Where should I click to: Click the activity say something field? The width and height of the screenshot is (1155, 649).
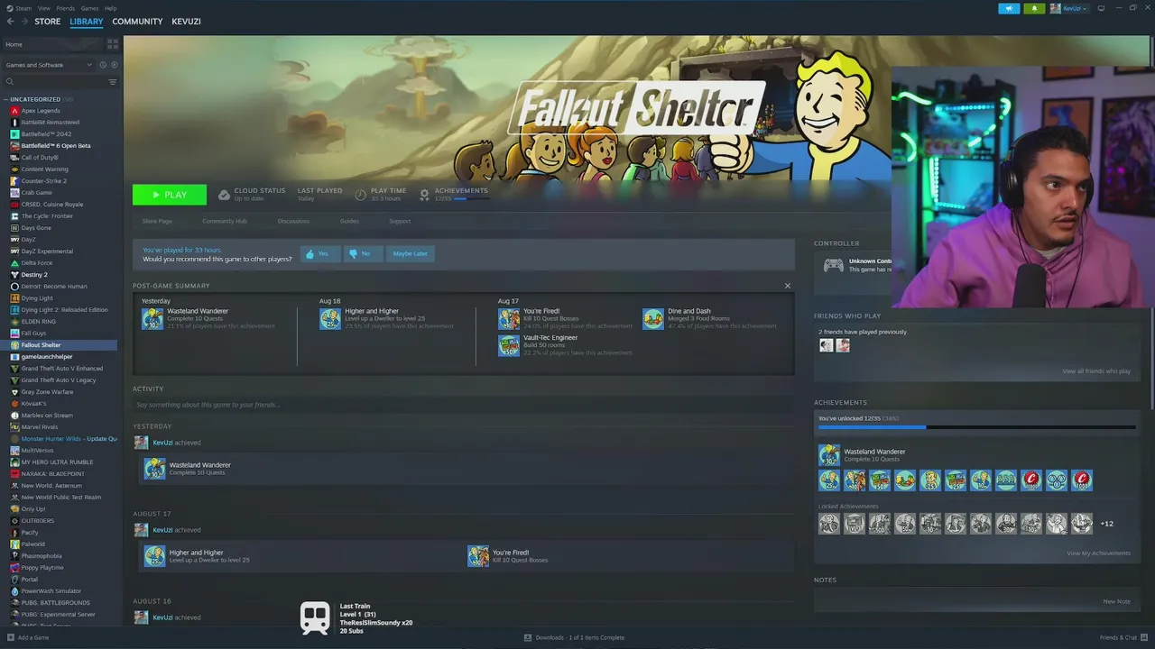click(x=463, y=405)
